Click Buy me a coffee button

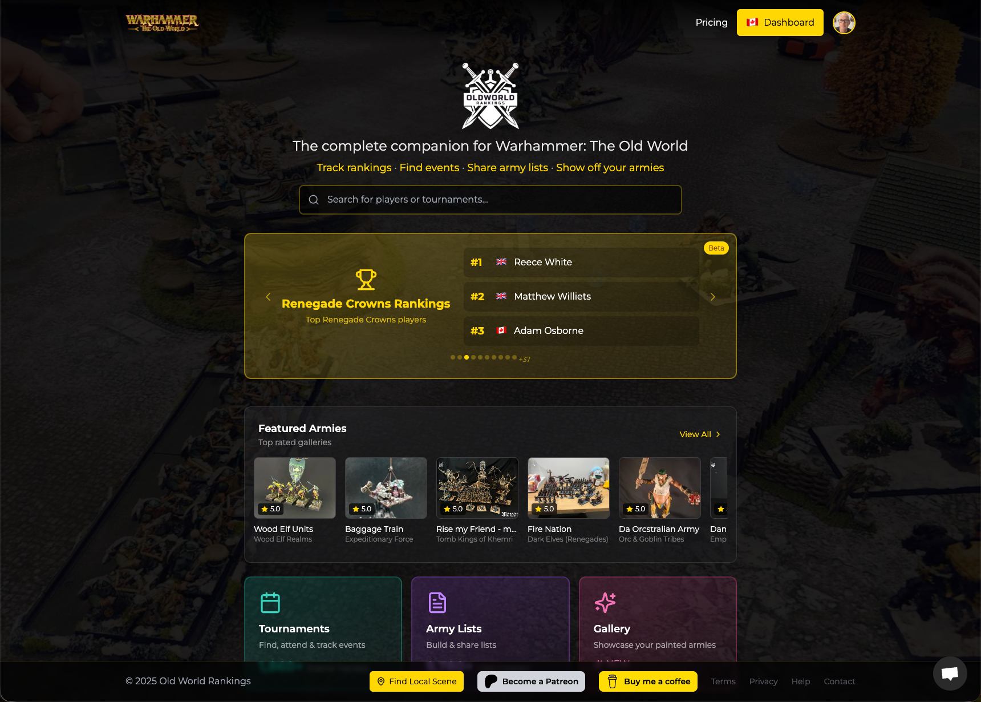point(648,681)
